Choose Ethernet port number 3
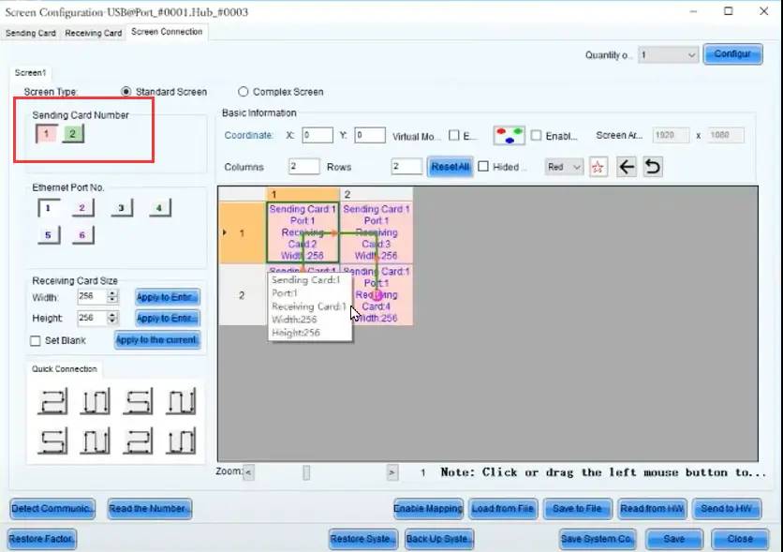 point(122,208)
